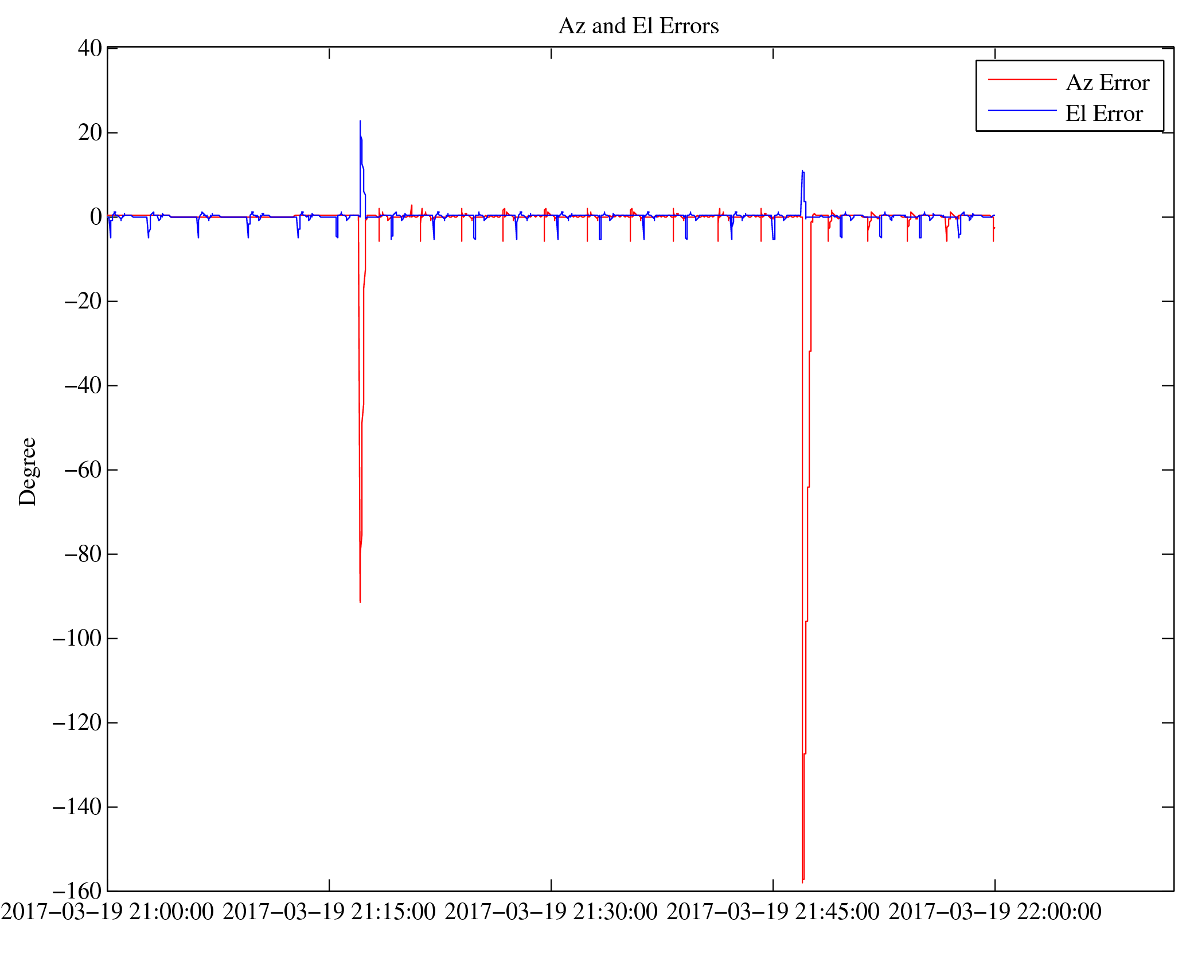This screenshot has width=1190, height=965.
Task: Click the '2017-03-19 21:00:00' x-axis label
Action: pyautogui.click(x=107, y=912)
